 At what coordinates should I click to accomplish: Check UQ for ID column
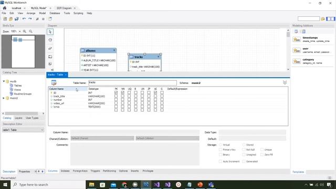click(129, 92)
